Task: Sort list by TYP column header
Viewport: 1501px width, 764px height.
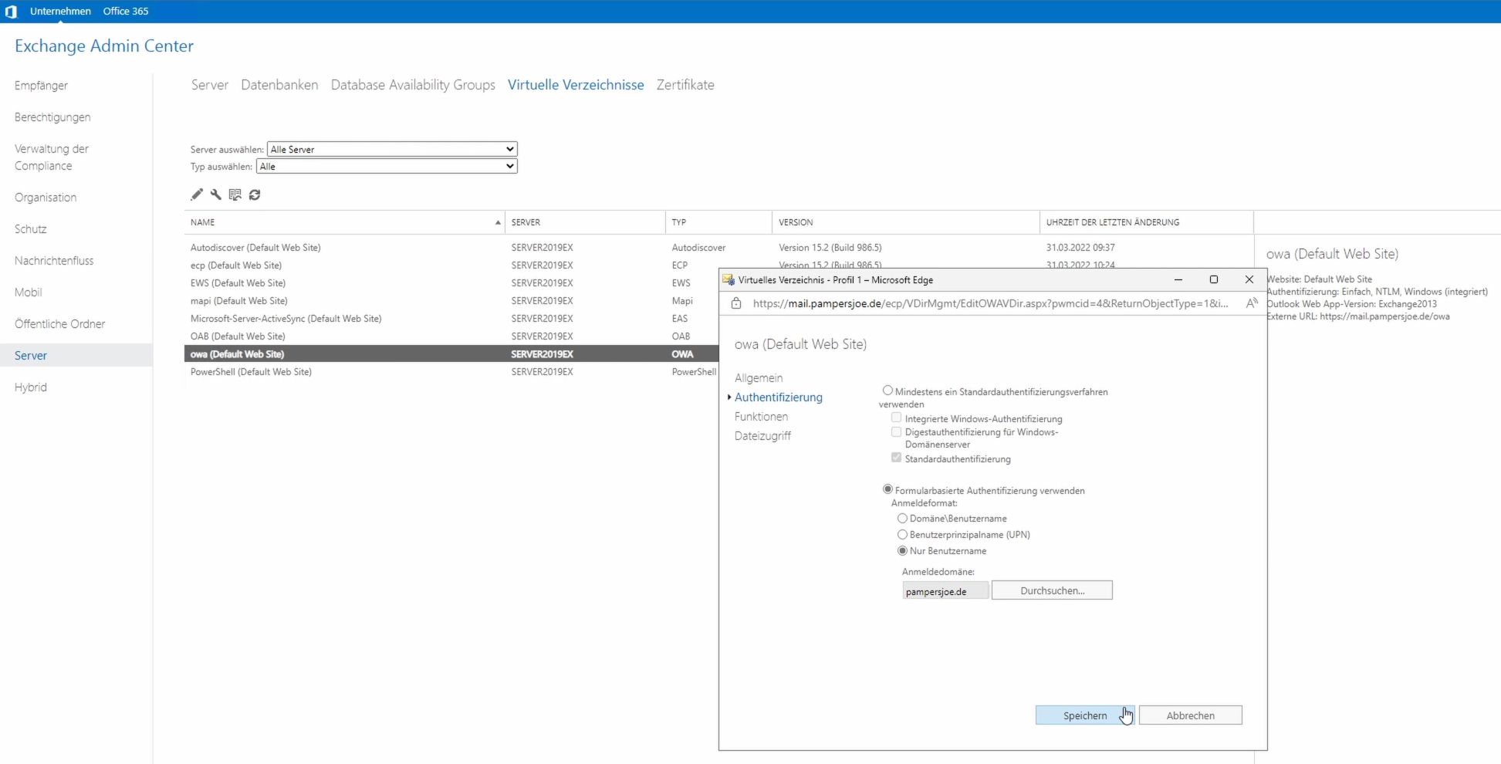Action: coord(718,222)
